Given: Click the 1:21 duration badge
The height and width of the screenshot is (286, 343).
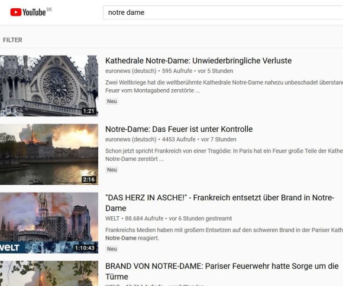Looking at the screenshot, I should coord(89,111).
